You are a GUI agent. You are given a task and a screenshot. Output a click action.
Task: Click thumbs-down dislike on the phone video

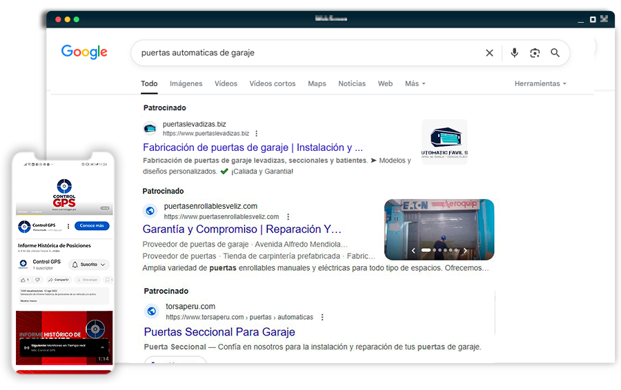coord(37,280)
